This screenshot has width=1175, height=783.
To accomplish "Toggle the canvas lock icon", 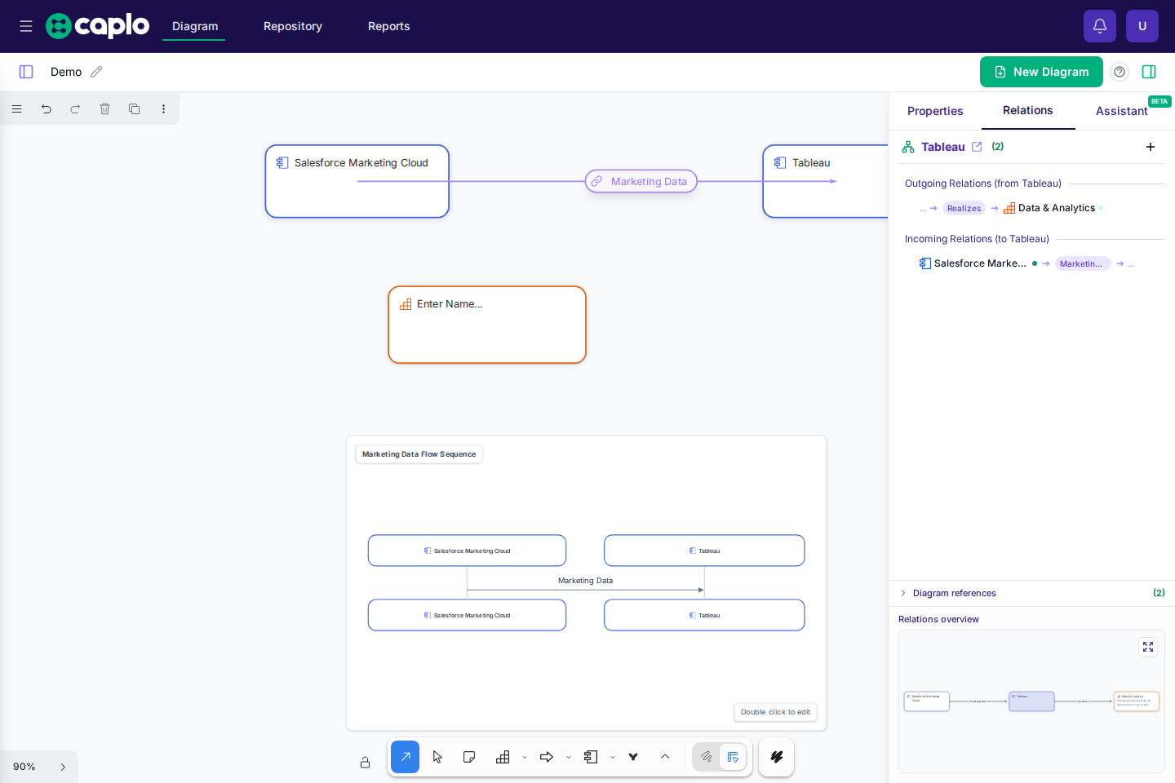I will click(x=365, y=762).
